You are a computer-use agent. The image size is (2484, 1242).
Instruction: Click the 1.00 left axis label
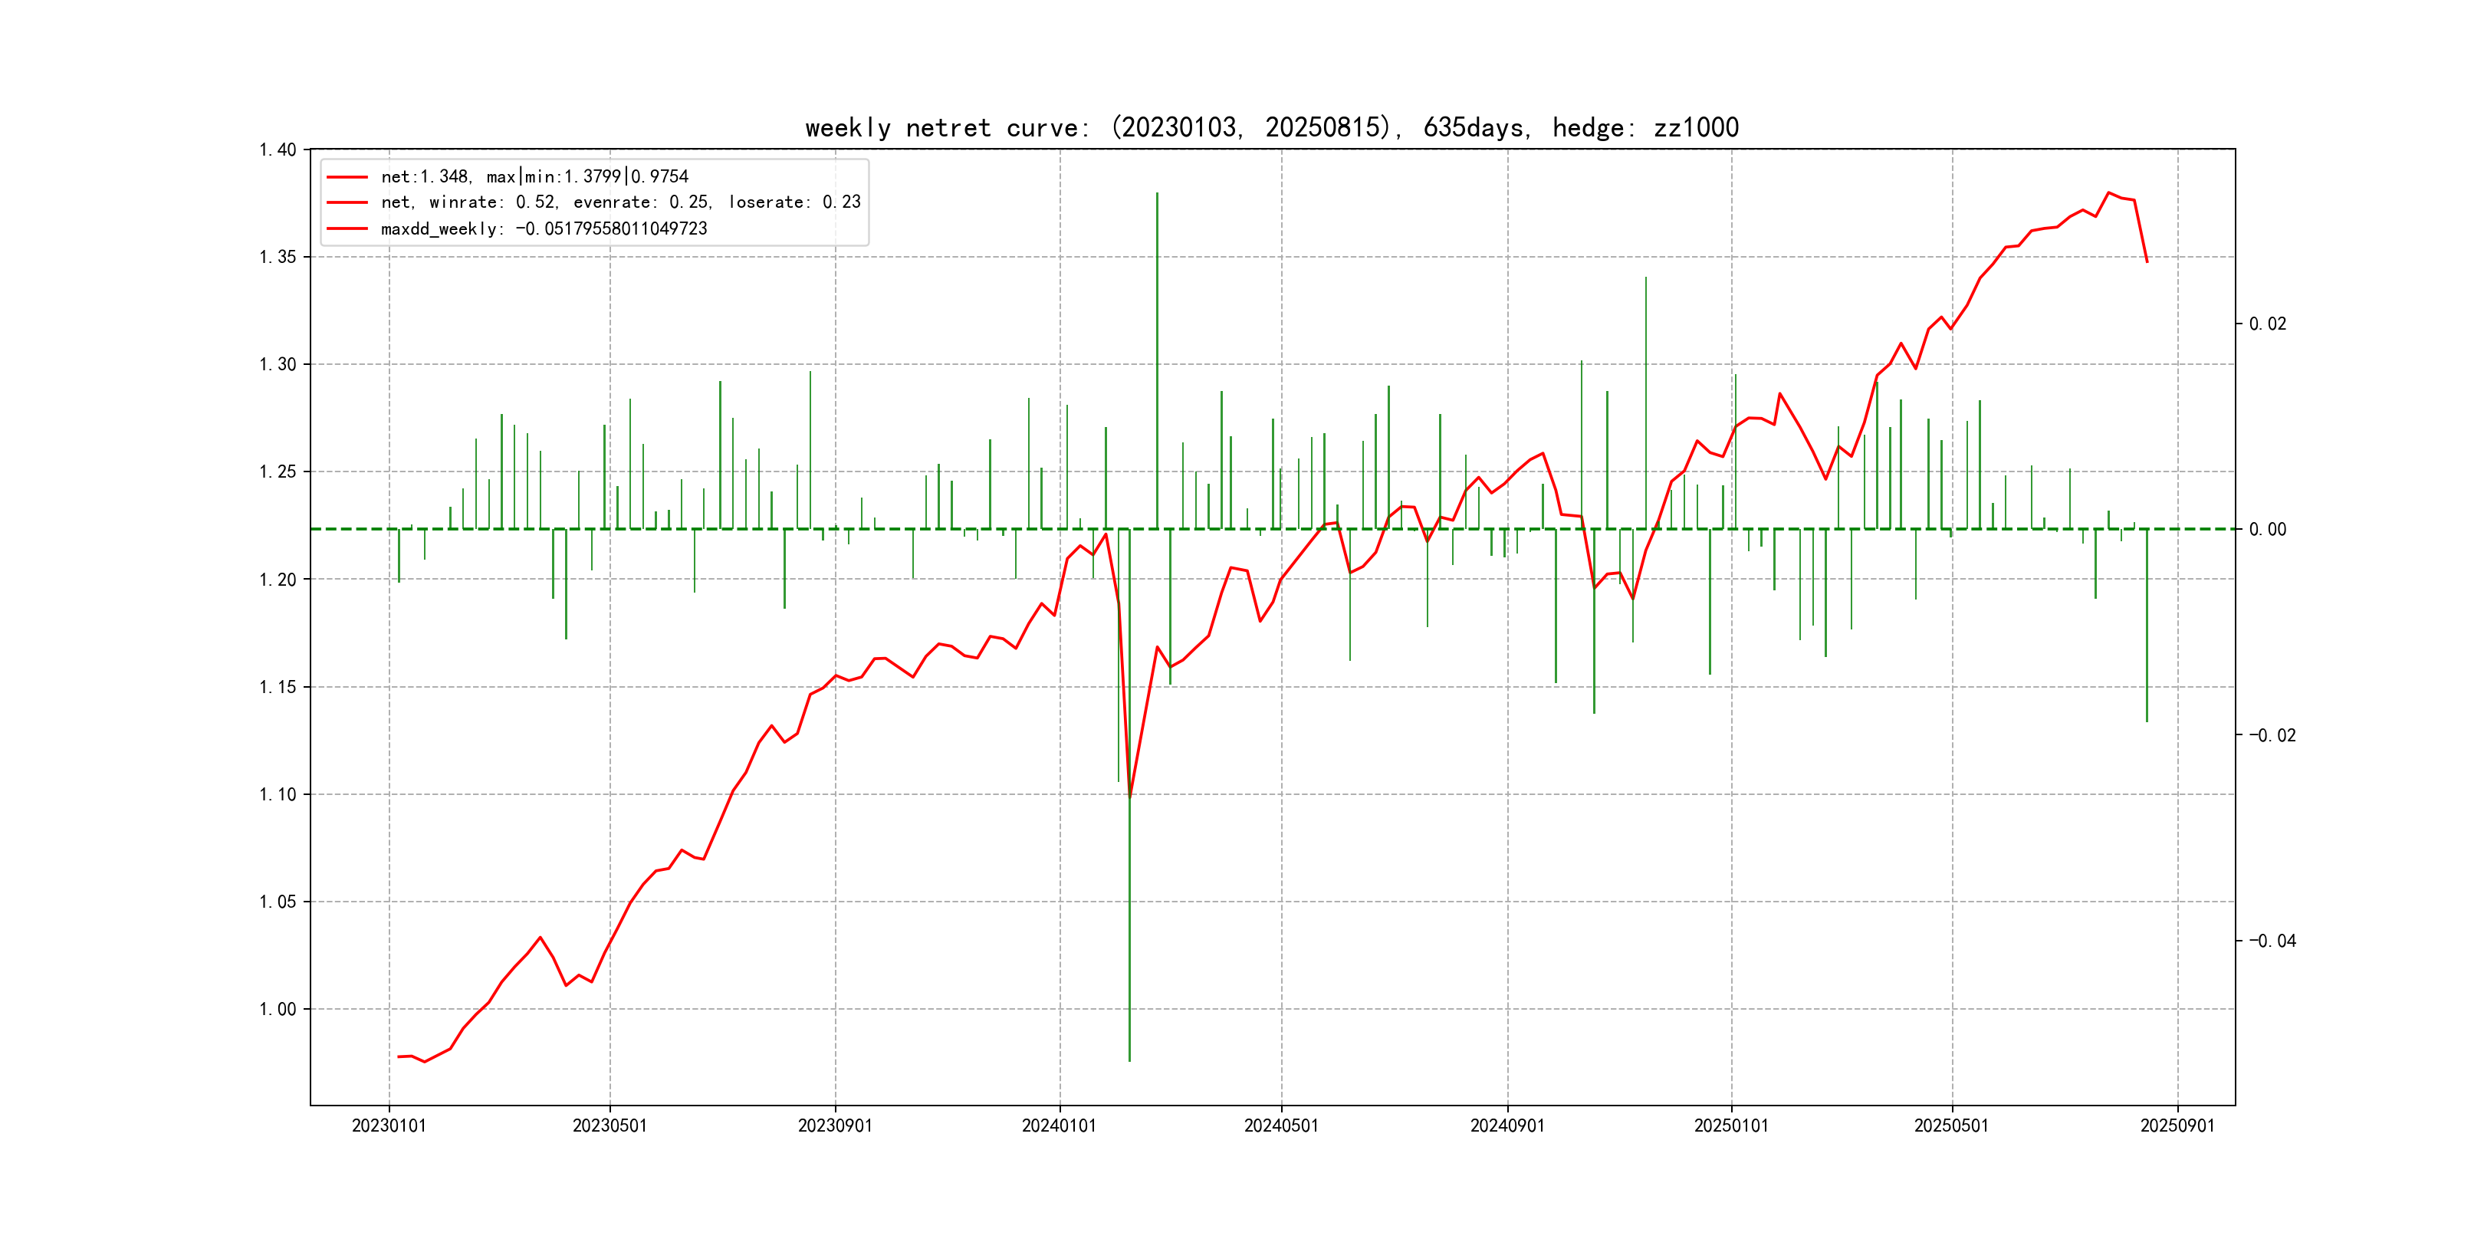[x=278, y=1009]
